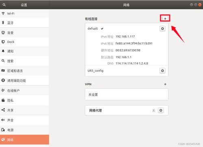203x147 pixels.
Task: Open network proxy gear settings
Action: (161, 110)
